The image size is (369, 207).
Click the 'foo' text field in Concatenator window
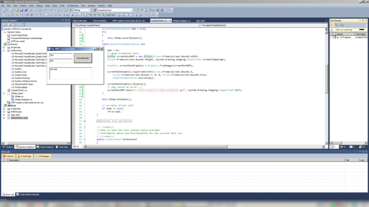[61, 55]
